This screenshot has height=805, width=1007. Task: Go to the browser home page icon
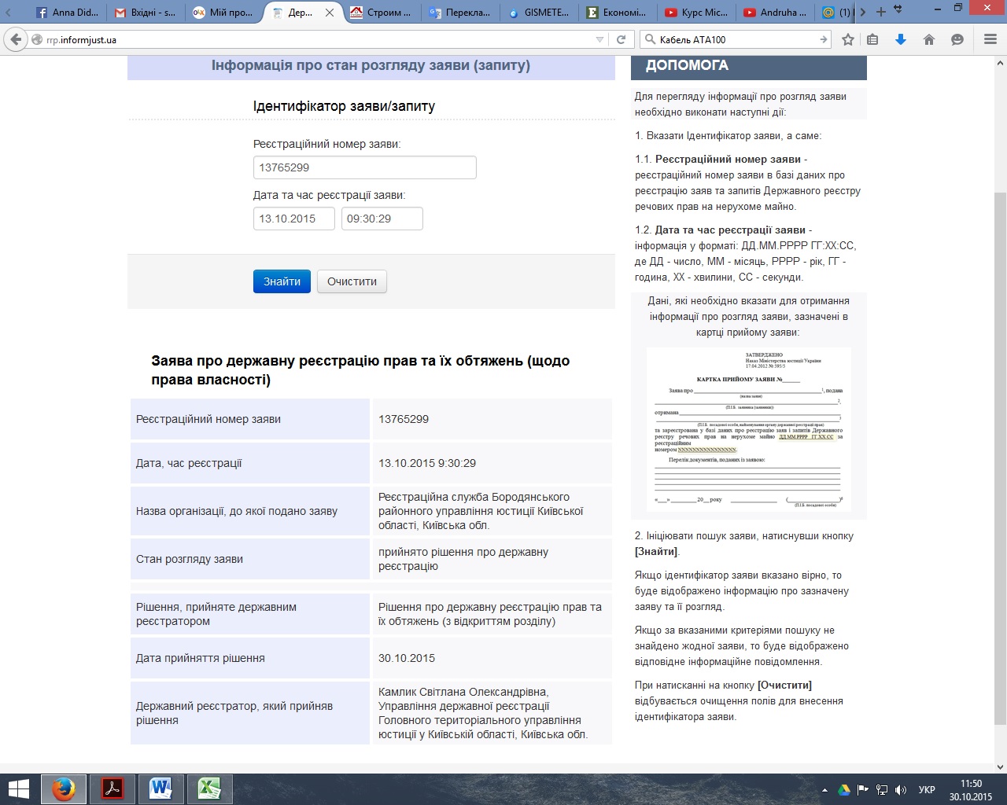click(x=929, y=39)
